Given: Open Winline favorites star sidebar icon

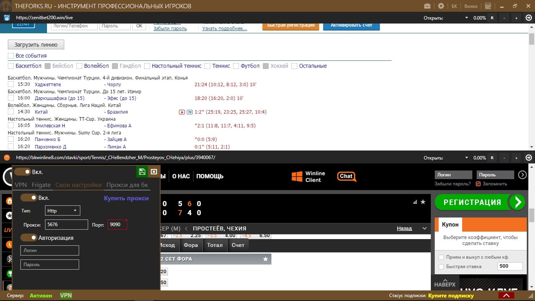Looking at the screenshot, I should click(9, 216).
